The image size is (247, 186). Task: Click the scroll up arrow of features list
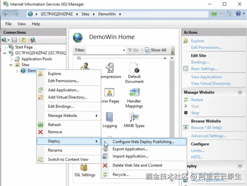click(172, 58)
